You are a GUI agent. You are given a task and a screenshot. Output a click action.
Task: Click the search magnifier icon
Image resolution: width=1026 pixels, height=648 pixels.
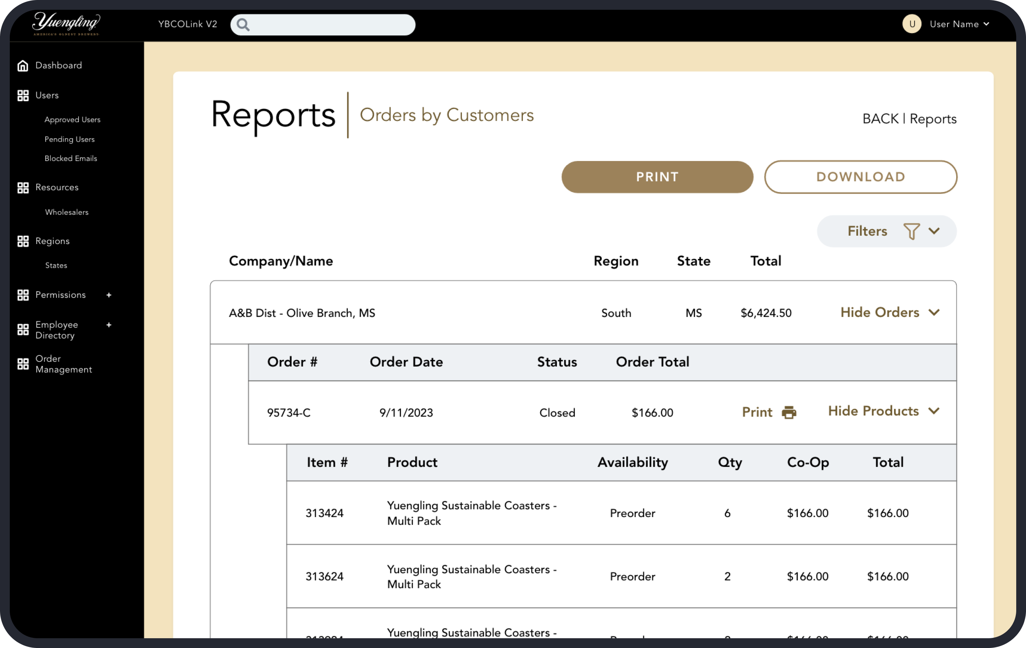[x=243, y=24]
